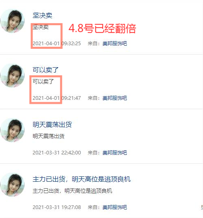Open the avatar beside the 主力已出货 post

point(12,185)
